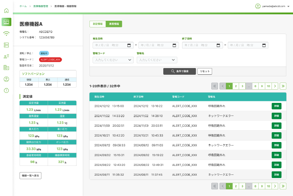Click the 条件で検索 search button
Viewport: 293px width, 196px height.
coord(179,71)
